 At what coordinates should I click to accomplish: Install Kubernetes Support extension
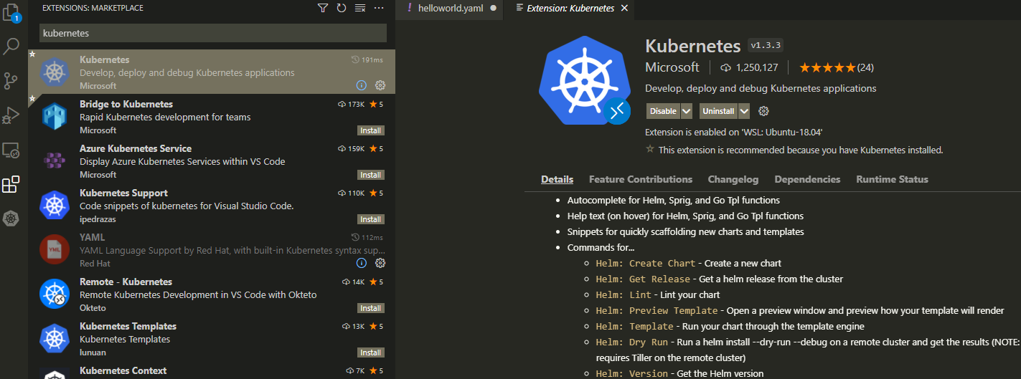point(371,219)
